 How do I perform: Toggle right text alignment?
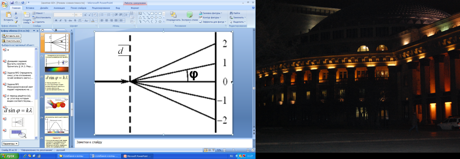coord(111,20)
